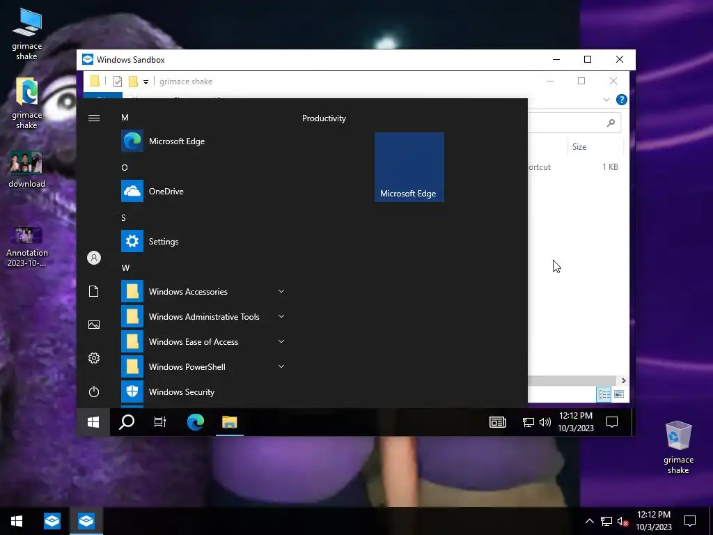
Task: Select the download image on the desktop
Action: click(x=27, y=169)
